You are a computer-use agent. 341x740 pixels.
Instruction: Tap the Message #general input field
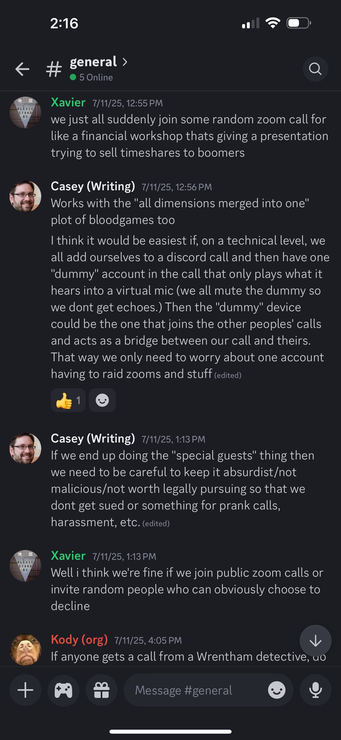[x=195, y=690]
